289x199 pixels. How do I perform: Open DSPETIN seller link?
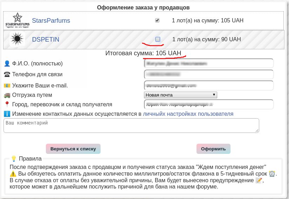point(46,40)
